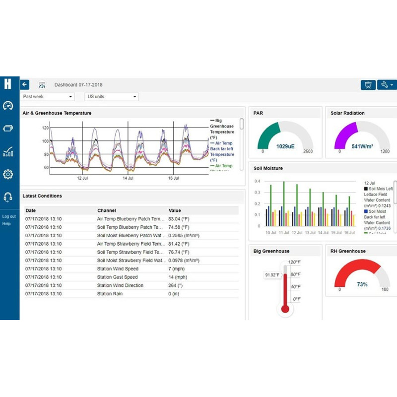Open the settings gear in sidebar
This screenshot has width=397, height=397.
coord(8,174)
